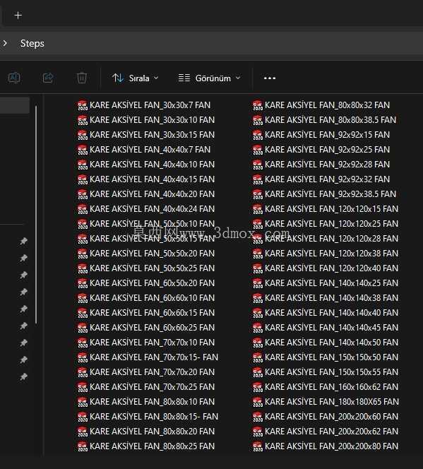Select the icon of 160x160x62 FAN file
The width and height of the screenshot is (423, 469).
tap(258, 387)
